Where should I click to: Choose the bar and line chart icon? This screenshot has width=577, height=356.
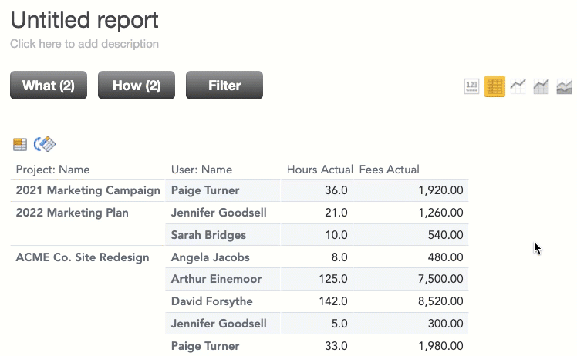[x=541, y=87]
